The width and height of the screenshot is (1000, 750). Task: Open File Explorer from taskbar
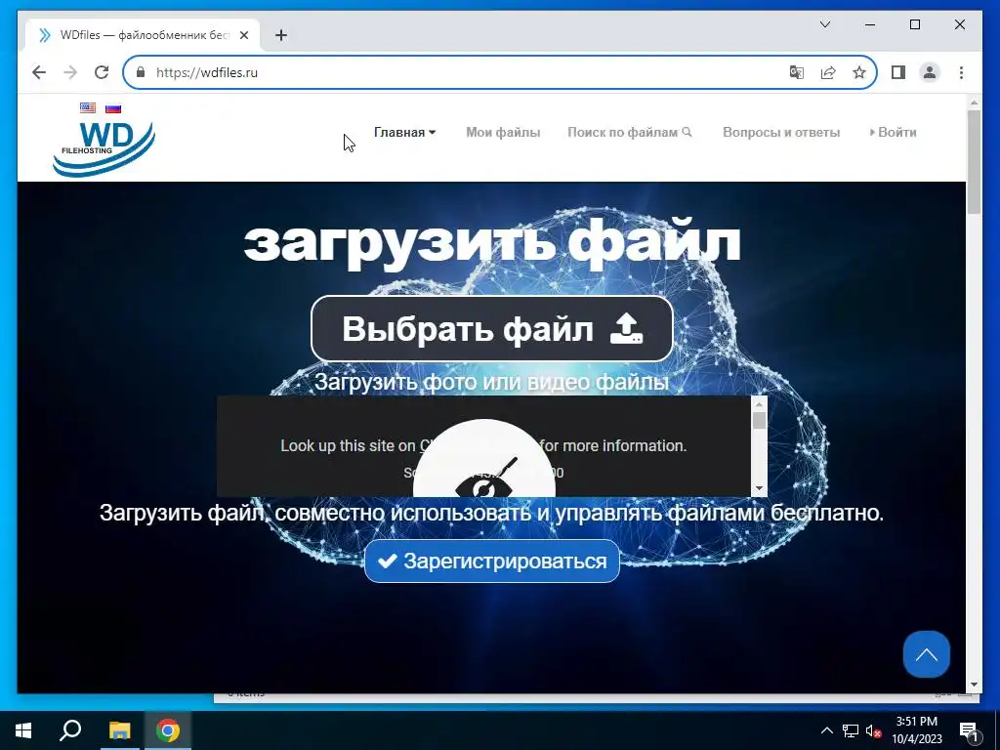point(119,730)
